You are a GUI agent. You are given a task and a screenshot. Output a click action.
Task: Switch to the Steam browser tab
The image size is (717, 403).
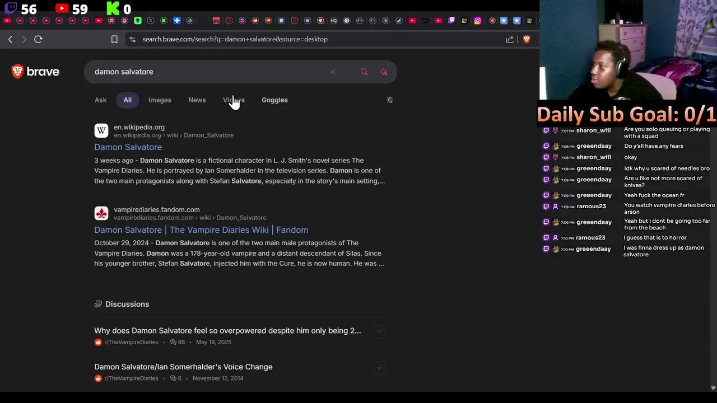pos(399,21)
